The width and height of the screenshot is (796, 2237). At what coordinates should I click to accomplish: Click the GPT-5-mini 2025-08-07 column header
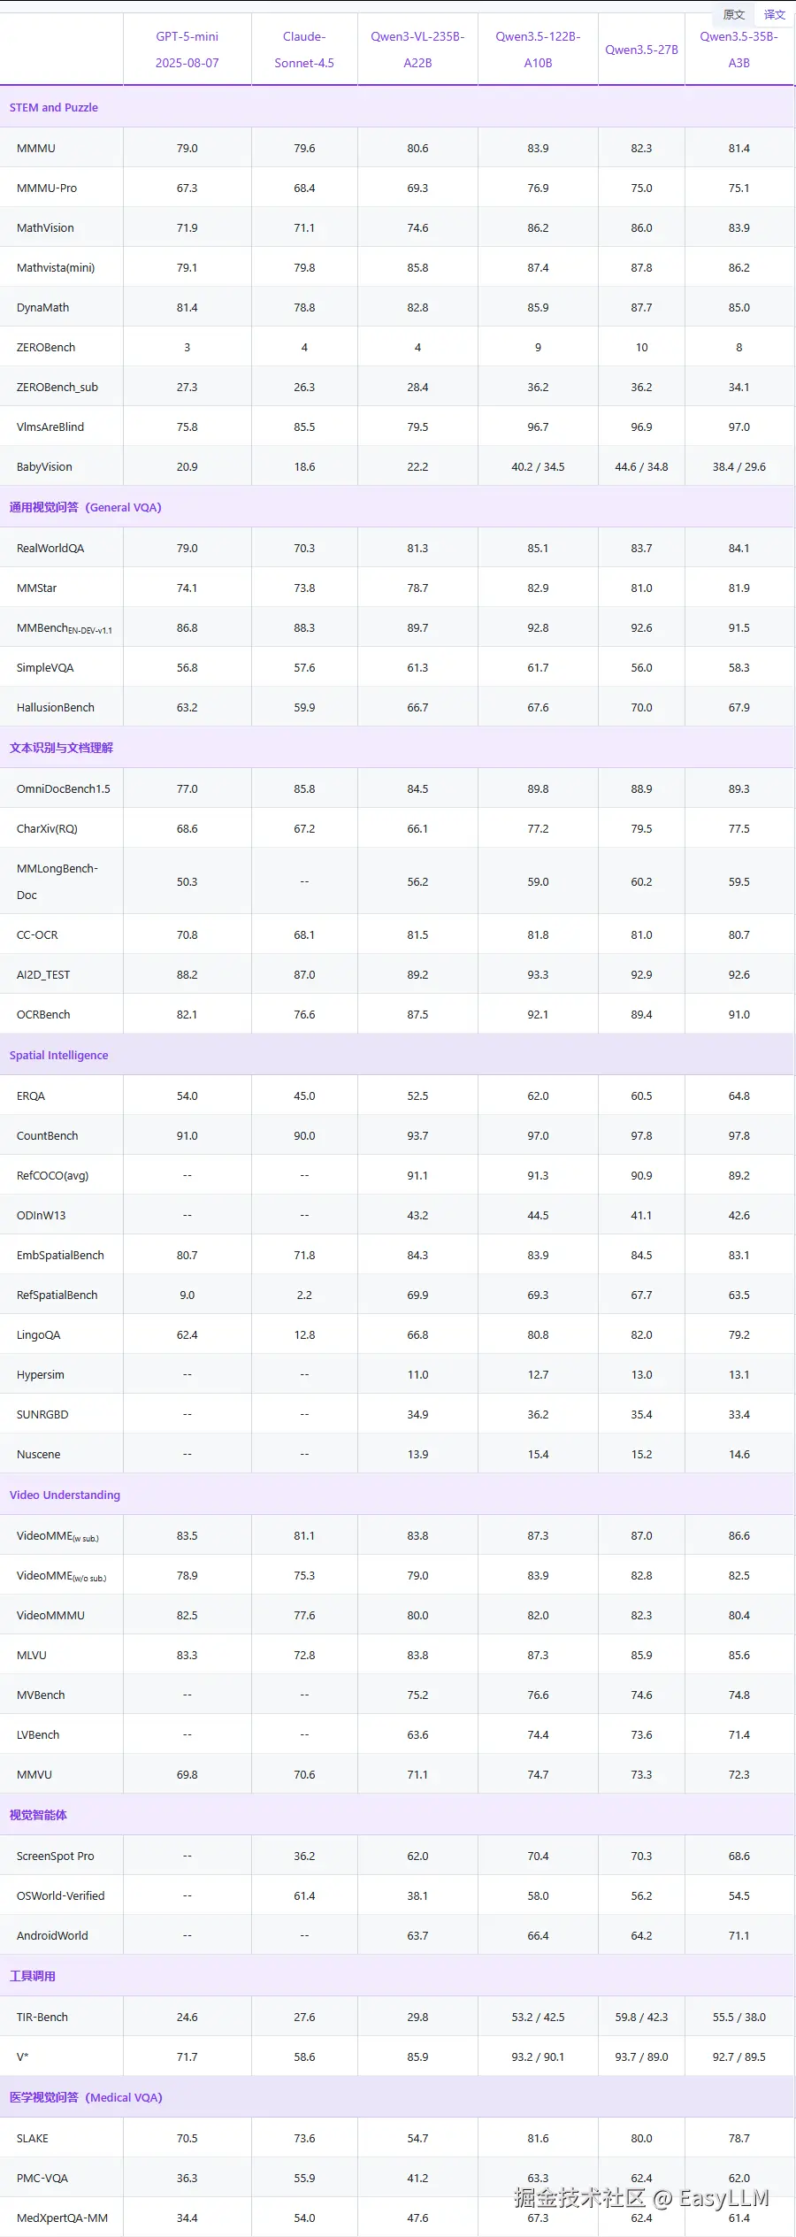(187, 50)
